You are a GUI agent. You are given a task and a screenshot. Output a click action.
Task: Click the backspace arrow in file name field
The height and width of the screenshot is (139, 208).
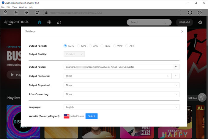click(x=168, y=76)
